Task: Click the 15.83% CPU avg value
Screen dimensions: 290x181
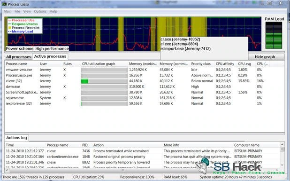Action: tap(244, 81)
